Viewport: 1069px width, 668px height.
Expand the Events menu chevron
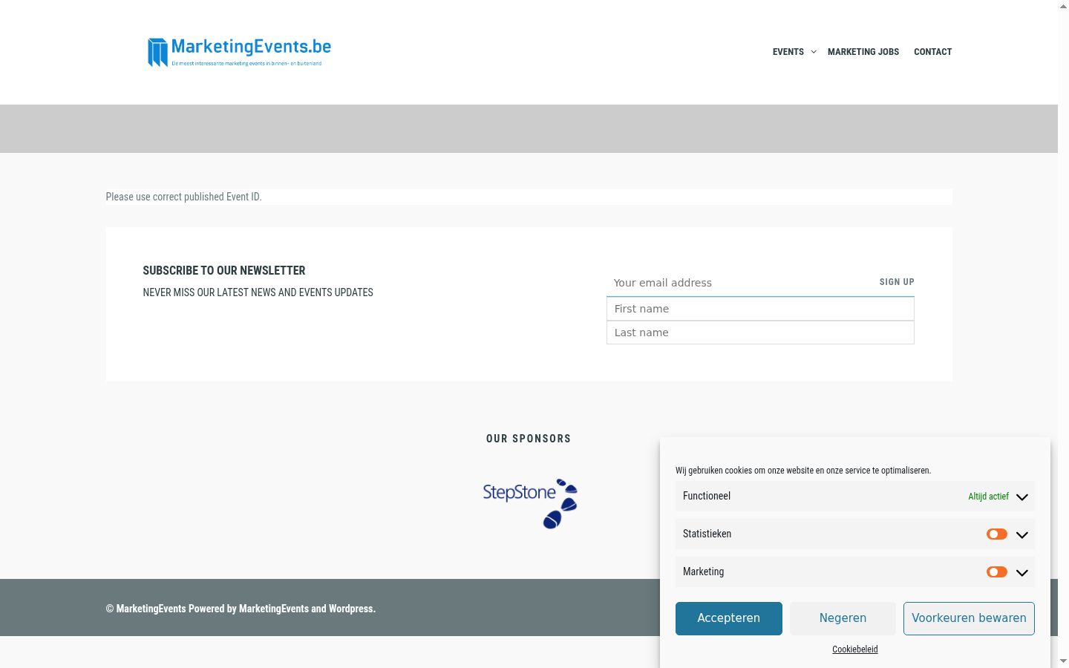tap(814, 52)
